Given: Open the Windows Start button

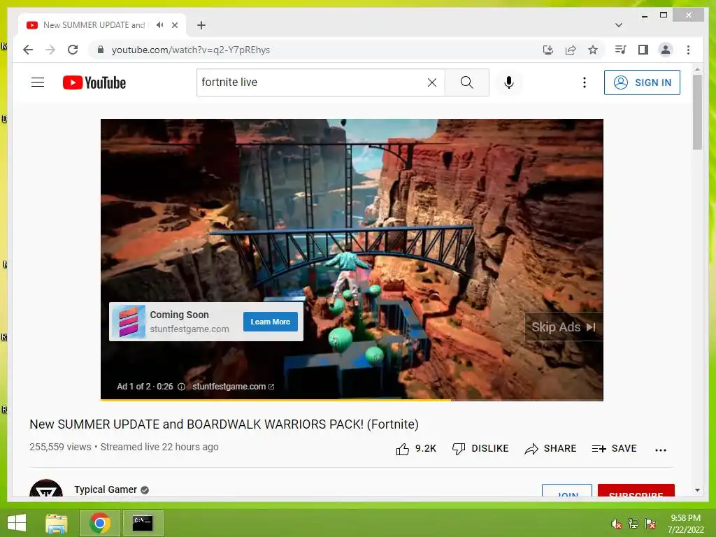Looking at the screenshot, I should coord(17,523).
